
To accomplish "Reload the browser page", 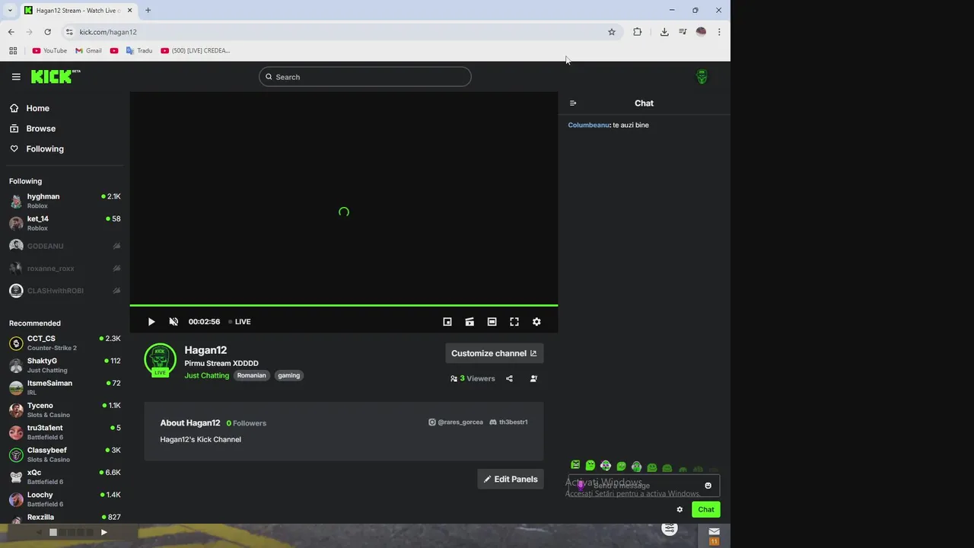I will [x=47, y=32].
